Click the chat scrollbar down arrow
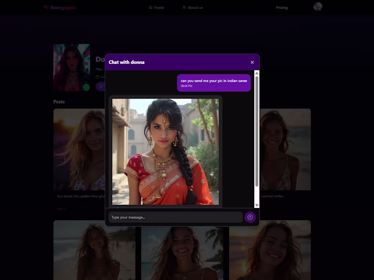 point(257,205)
